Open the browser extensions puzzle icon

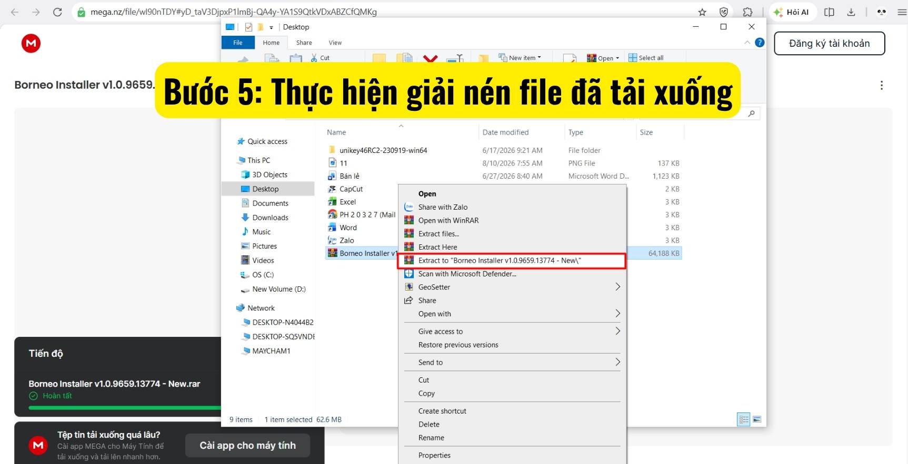tap(747, 12)
